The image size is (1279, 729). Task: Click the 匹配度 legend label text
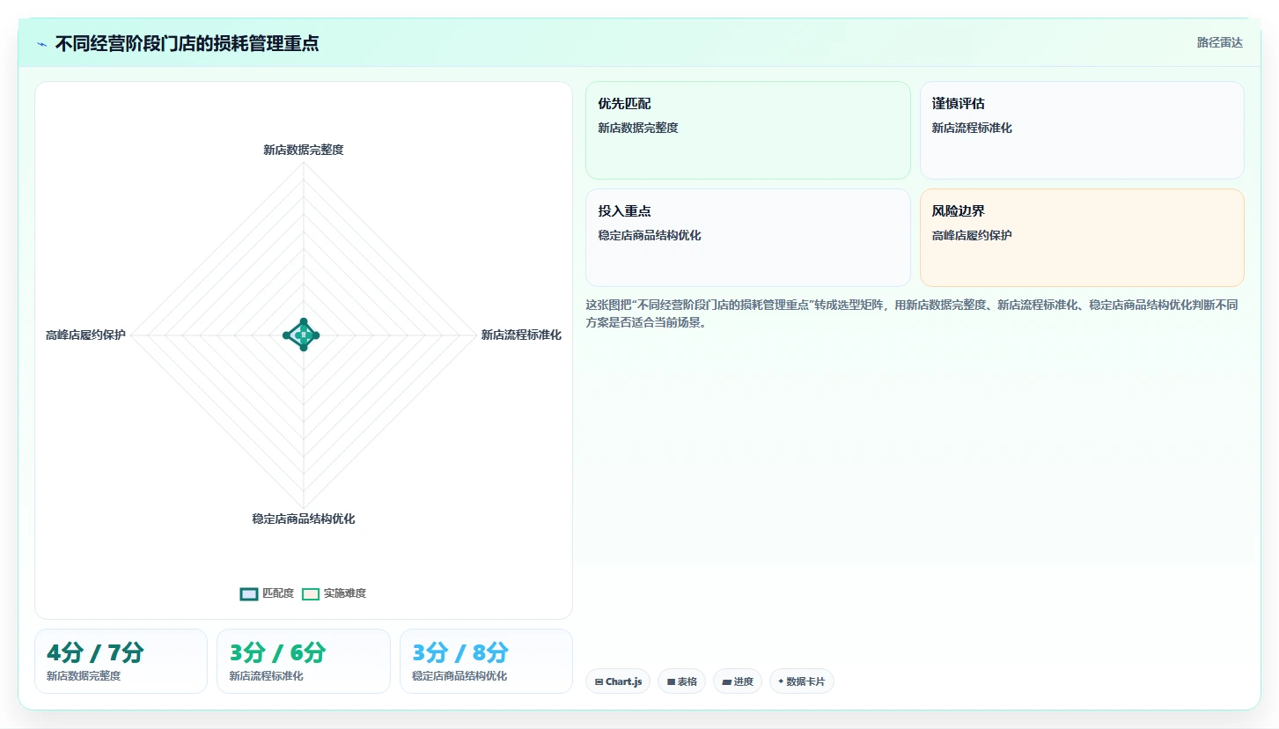coord(278,593)
